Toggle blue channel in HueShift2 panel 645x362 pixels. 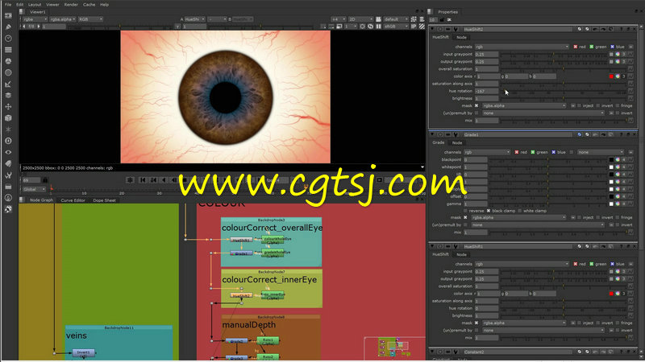coord(612,47)
